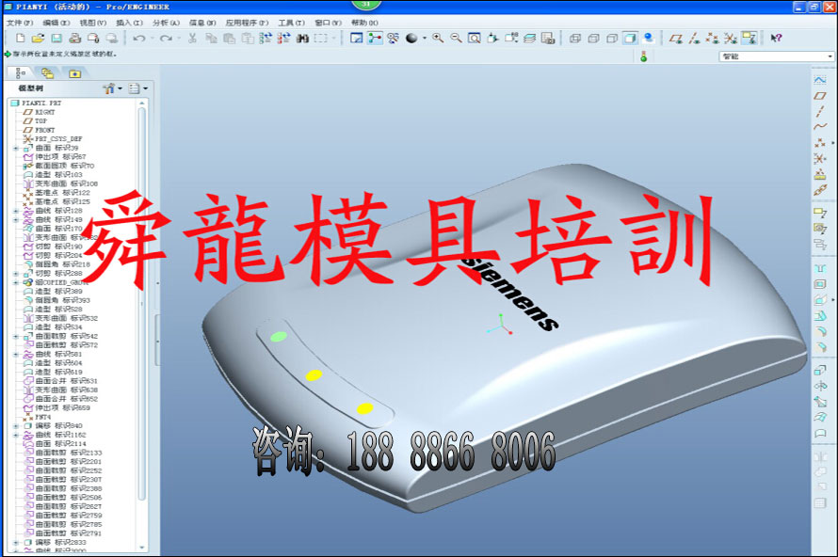This screenshot has width=838, height=557.
Task: Click the Reorient view icon
Action: pos(492,38)
